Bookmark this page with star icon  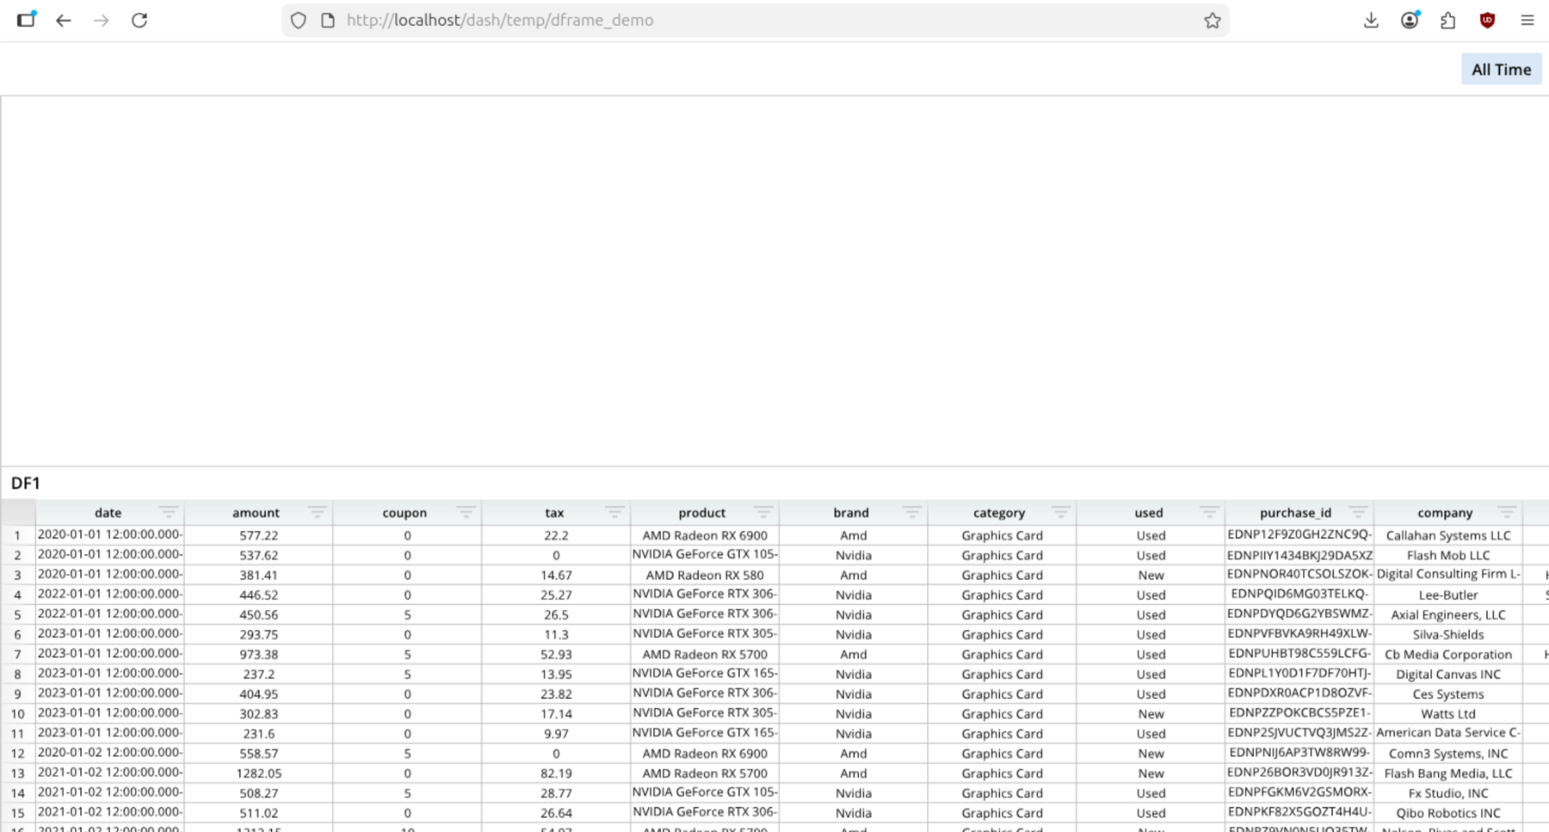[1212, 21]
